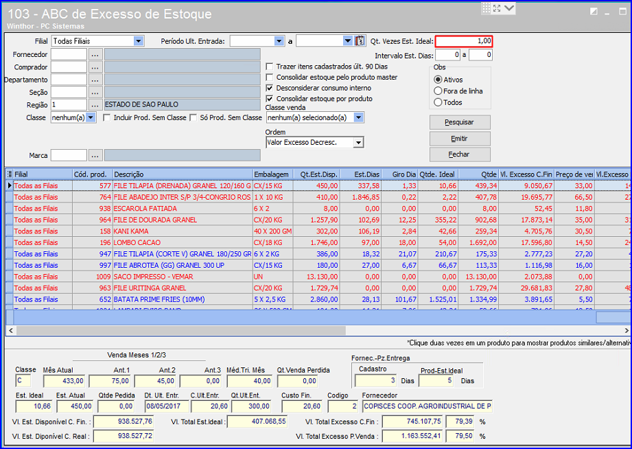This screenshot has height=449, width=632.
Task: Check Só Prod. Sem Classe
Action: 194,118
